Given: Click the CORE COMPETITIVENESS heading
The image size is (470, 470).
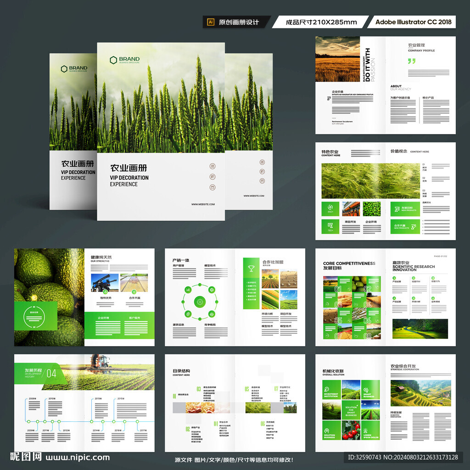Looking at the screenshot, I should 349,263.
